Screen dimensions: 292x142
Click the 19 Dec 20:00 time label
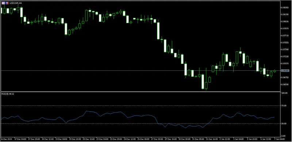tap(75, 139)
